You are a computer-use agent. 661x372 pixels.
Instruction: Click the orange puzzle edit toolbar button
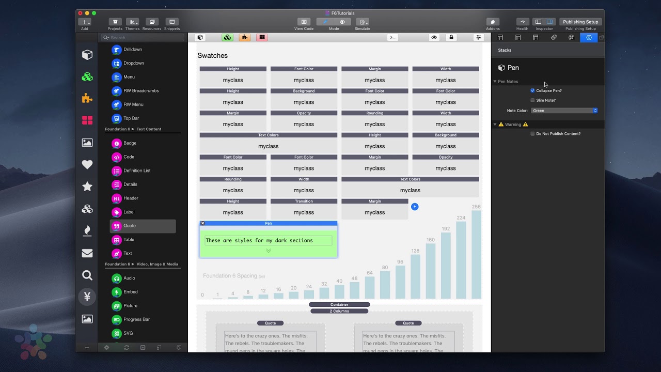pyautogui.click(x=245, y=37)
